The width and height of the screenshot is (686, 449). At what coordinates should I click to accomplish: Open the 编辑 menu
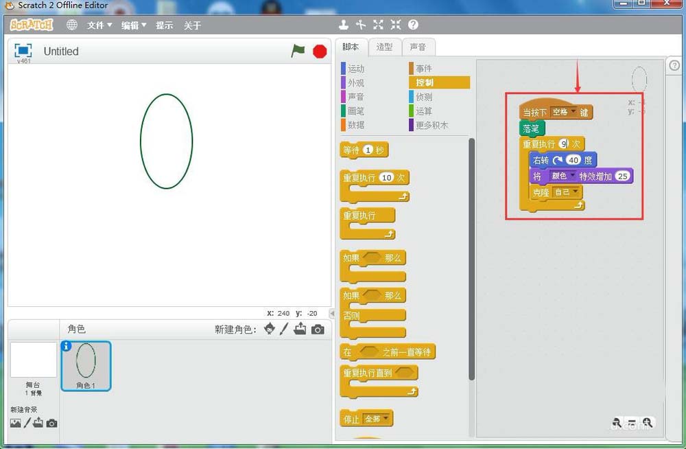(134, 25)
